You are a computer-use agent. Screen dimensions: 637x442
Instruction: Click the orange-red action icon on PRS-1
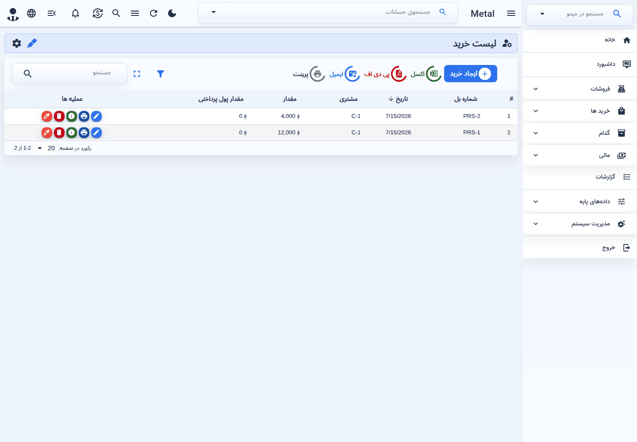coord(47,133)
